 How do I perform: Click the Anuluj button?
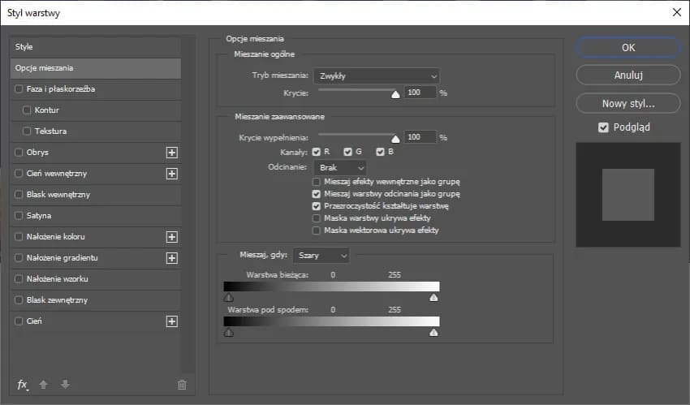pyautogui.click(x=628, y=75)
